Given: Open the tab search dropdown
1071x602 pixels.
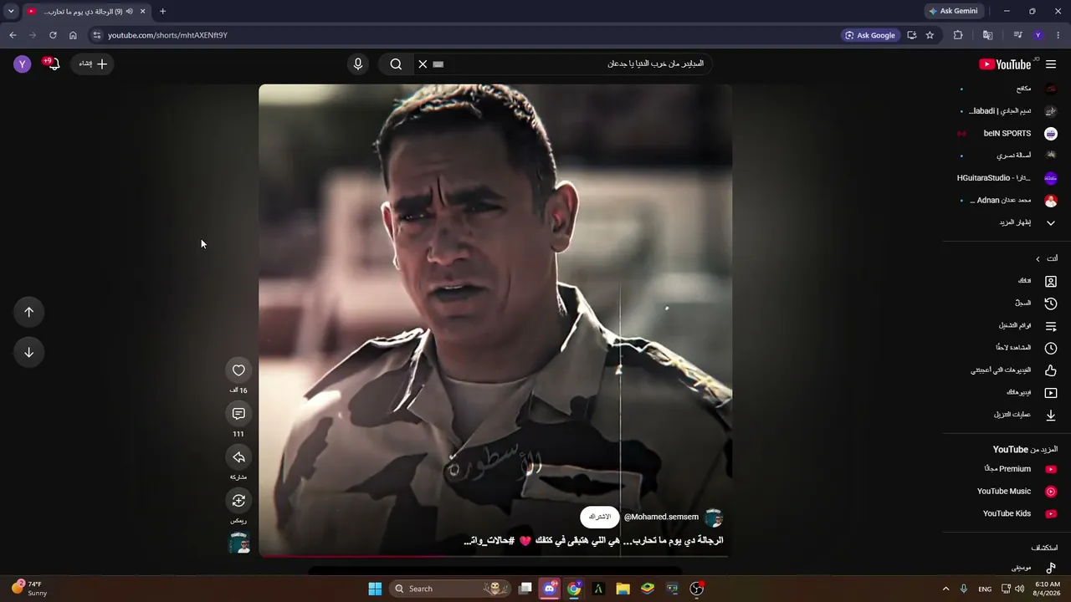Looking at the screenshot, I should click(11, 12).
